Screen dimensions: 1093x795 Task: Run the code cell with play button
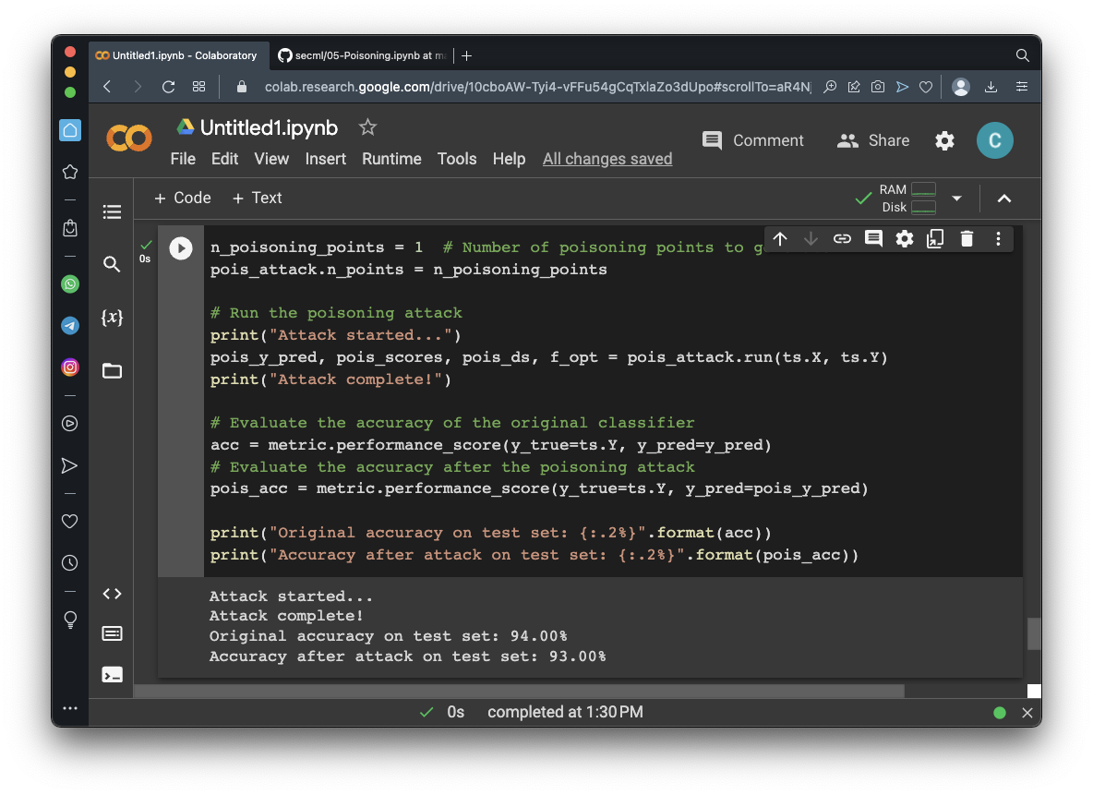(181, 248)
